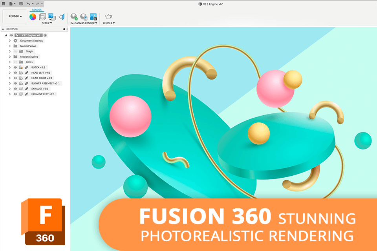Open the Decal image tool
Image resolution: width=377 pixels, height=251 pixels.
[x=52, y=17]
